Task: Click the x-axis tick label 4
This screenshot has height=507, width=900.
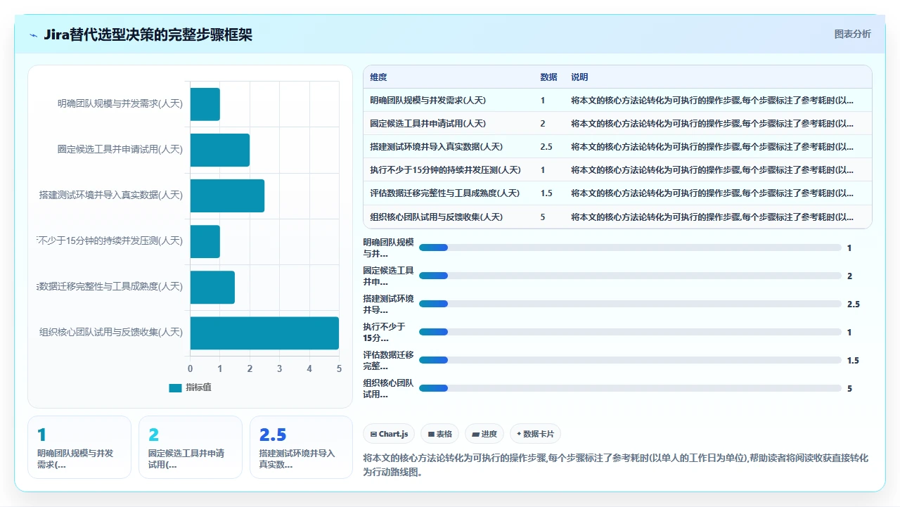Action: click(x=309, y=368)
